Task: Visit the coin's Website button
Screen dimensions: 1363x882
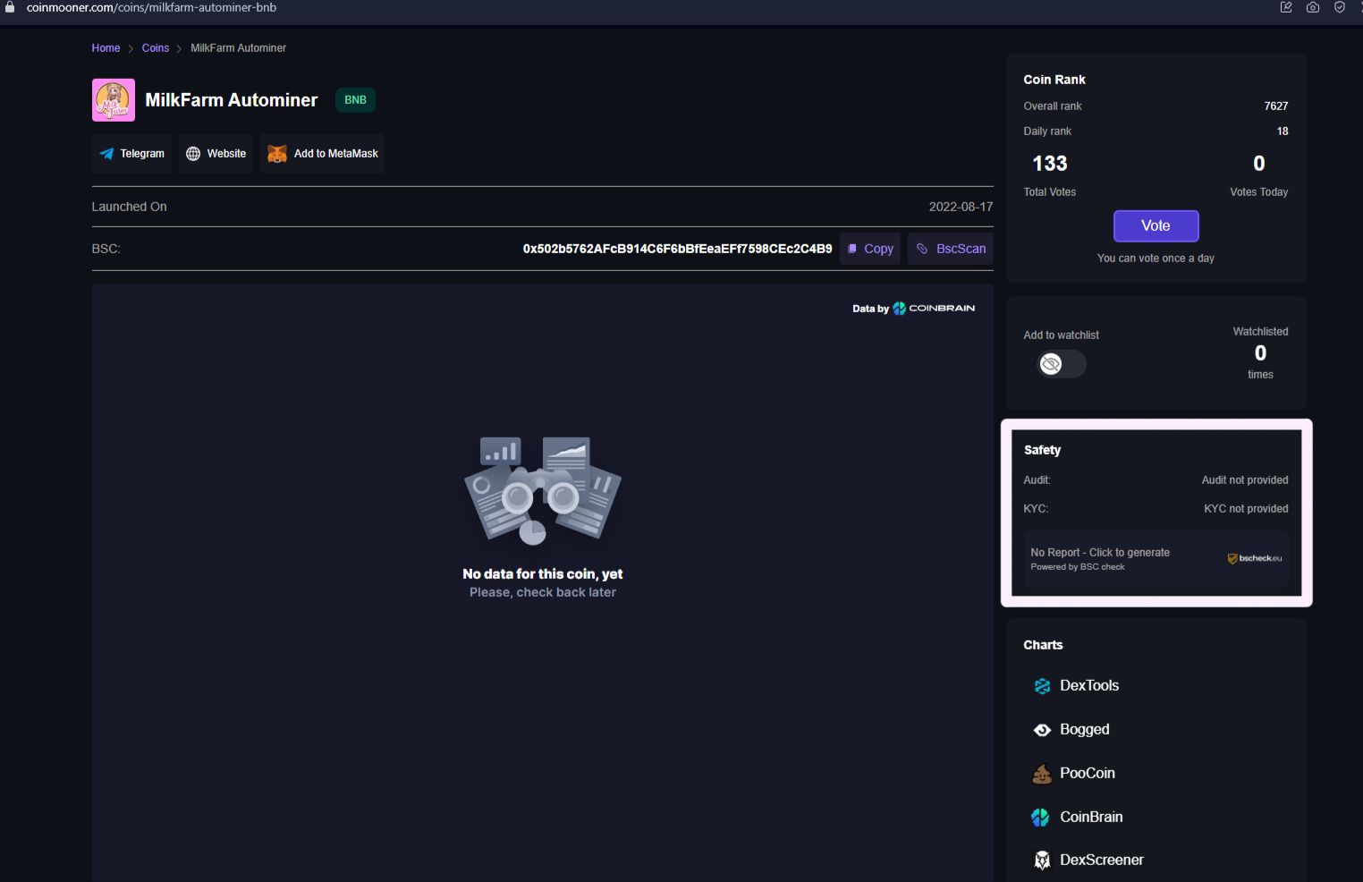Action: point(216,154)
